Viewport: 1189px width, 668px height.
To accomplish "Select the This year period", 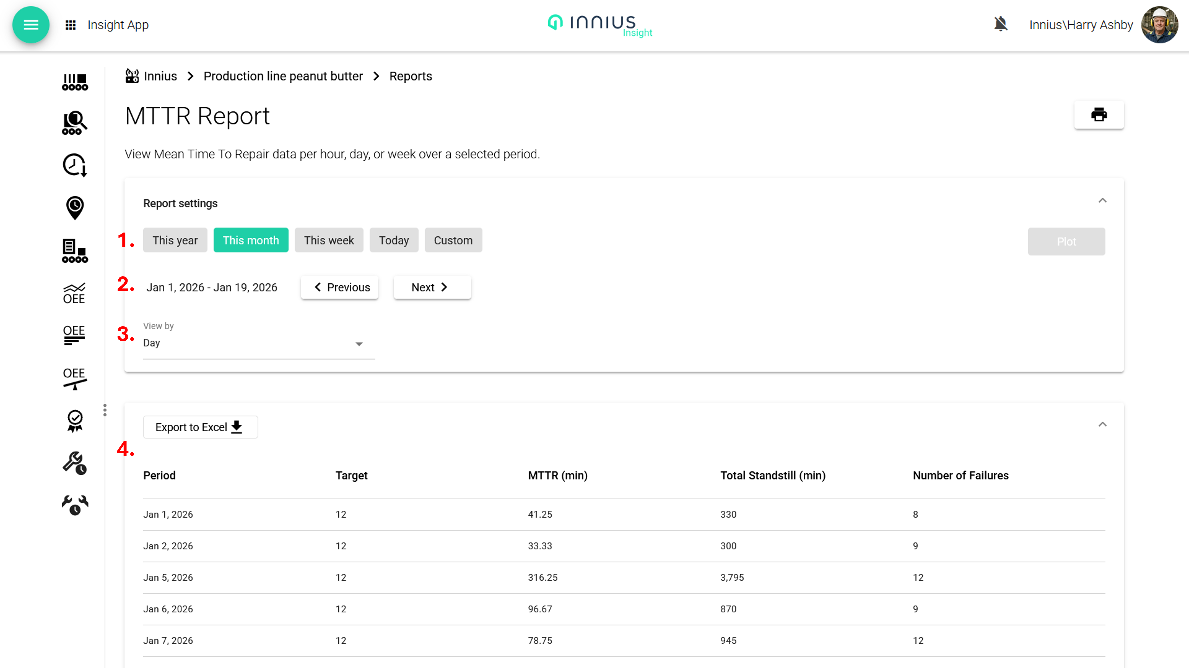I will point(175,240).
